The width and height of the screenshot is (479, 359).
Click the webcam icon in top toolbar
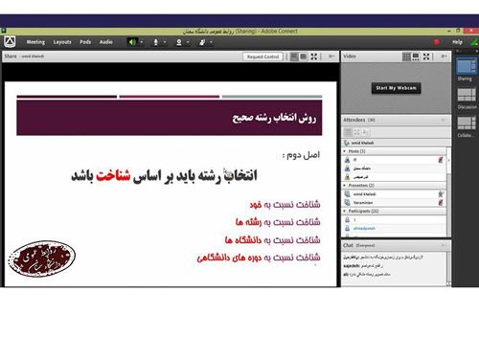pyautogui.click(x=179, y=42)
